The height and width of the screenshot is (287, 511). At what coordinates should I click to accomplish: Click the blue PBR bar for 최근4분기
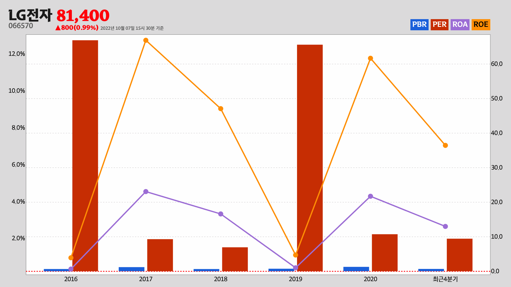431,270
